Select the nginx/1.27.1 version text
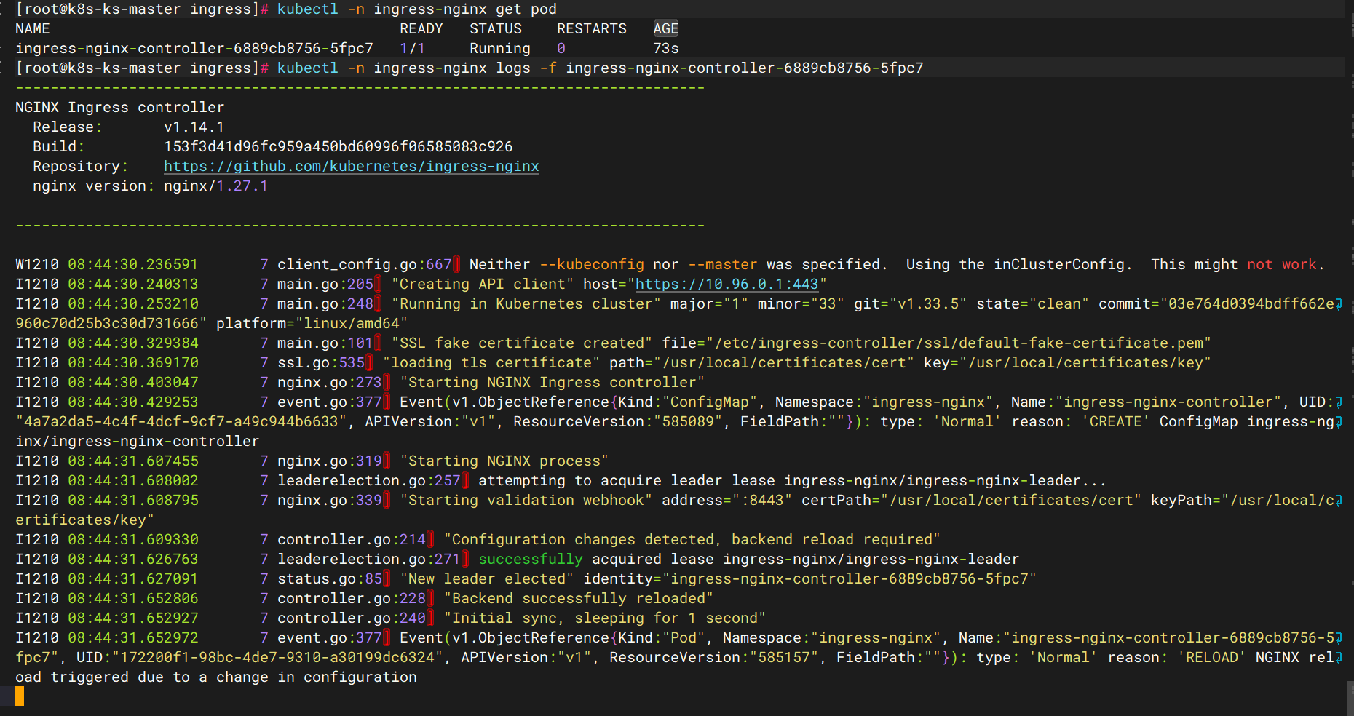1354x716 pixels. click(x=215, y=186)
